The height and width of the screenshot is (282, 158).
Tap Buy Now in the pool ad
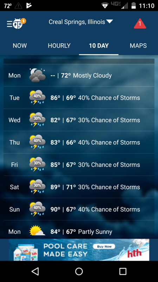104,246
